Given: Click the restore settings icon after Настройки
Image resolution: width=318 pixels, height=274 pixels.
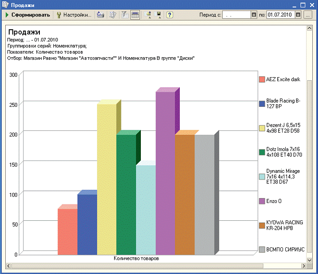Looking at the screenshot, I should click(x=101, y=15).
